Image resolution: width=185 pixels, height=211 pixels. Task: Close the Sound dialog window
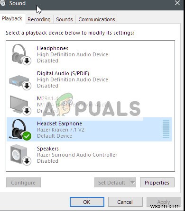click(177, 3)
